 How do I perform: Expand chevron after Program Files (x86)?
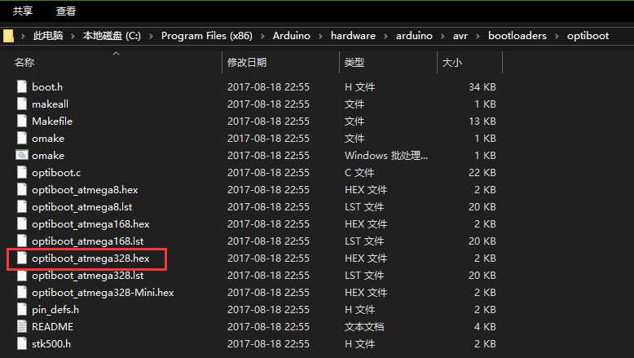pos(262,36)
